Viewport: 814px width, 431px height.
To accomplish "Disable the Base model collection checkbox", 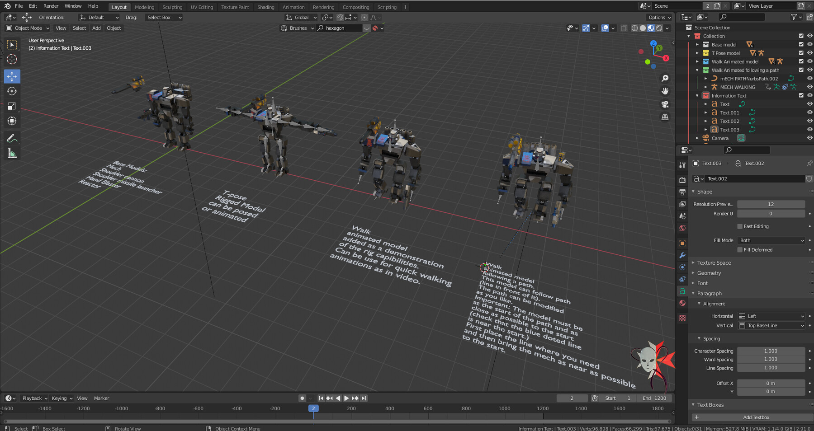I will tap(801, 44).
